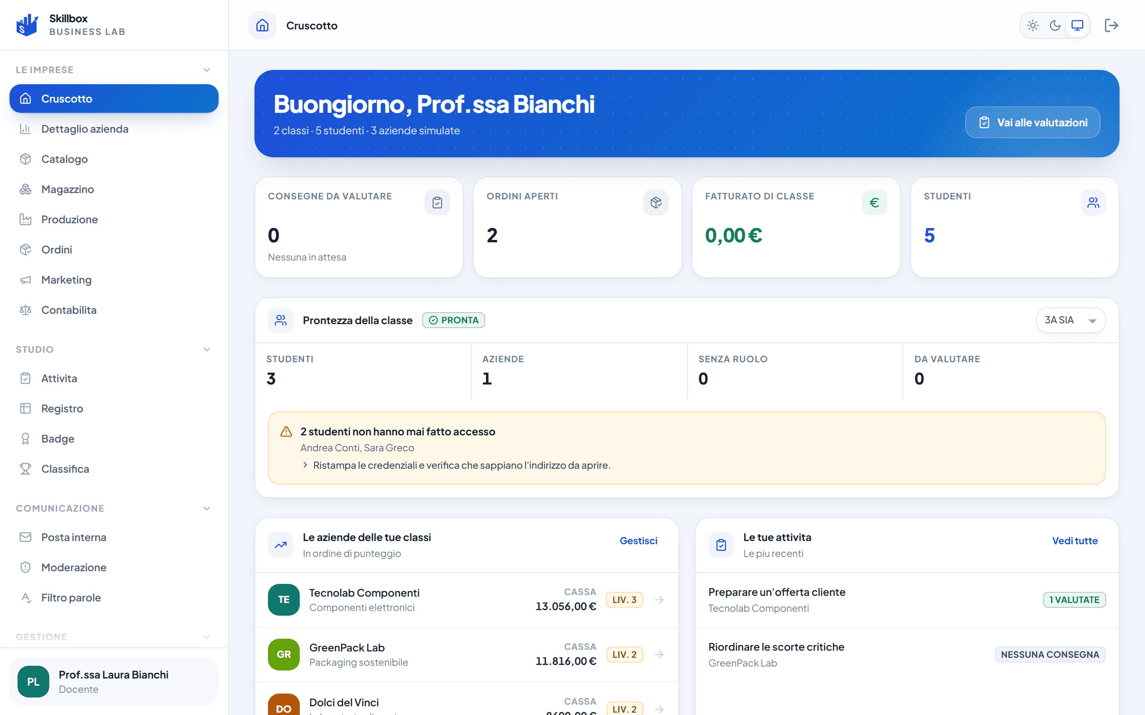This screenshot has height=715, width=1145.
Task: Open GreenPack Lab row arrow
Action: pos(659,655)
